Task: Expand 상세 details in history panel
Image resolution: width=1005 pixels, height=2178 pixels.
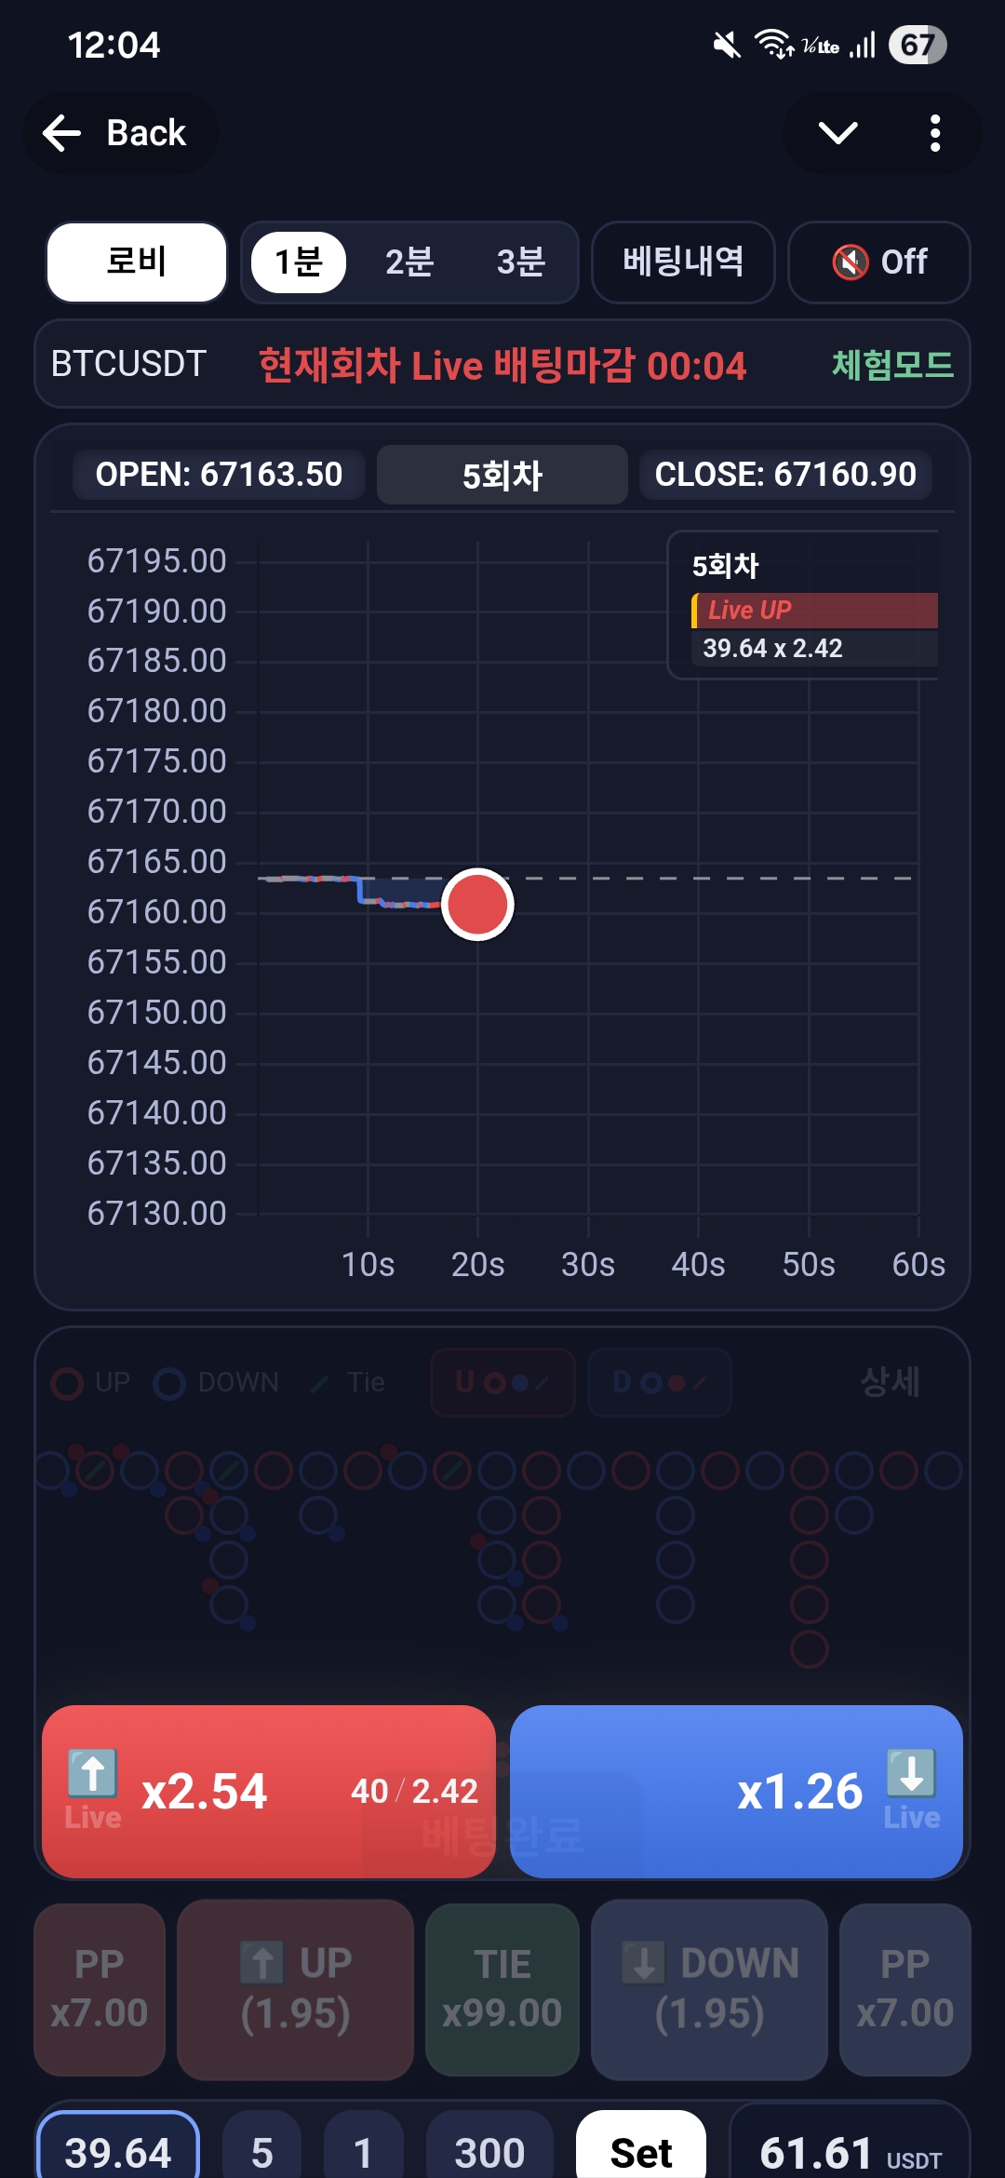Action: point(890,1382)
